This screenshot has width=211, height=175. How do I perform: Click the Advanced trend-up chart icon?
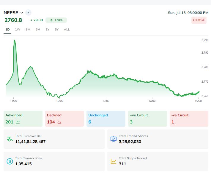(x=18, y=122)
